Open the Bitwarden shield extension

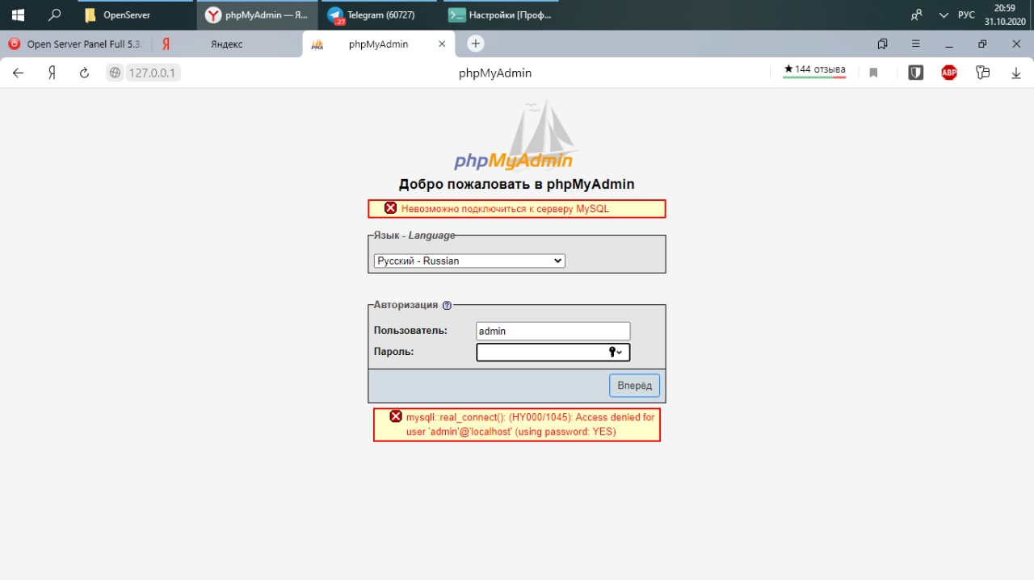pyautogui.click(x=915, y=73)
